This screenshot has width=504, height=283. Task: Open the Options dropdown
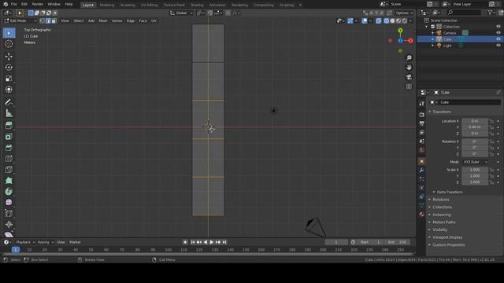coord(404,13)
